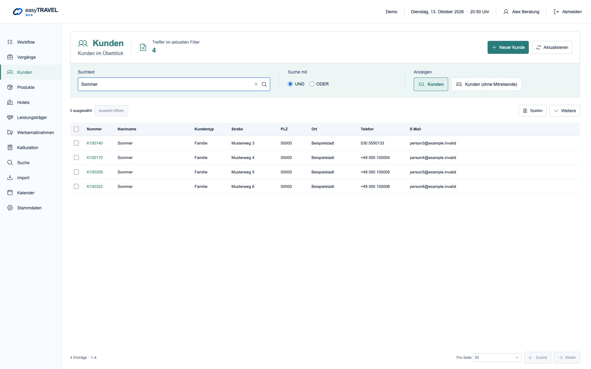Viewport: 591px width, 369px height.
Task: Click Auswahl öffnen button
Action: (x=111, y=111)
